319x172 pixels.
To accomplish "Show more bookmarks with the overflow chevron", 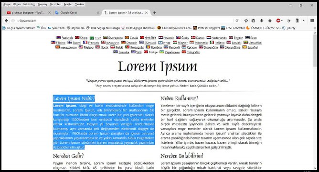I will pyautogui.click(x=315, y=28).
